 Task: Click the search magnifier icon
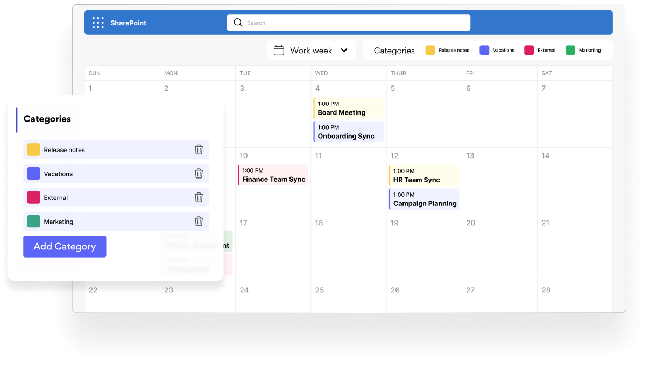coord(238,23)
